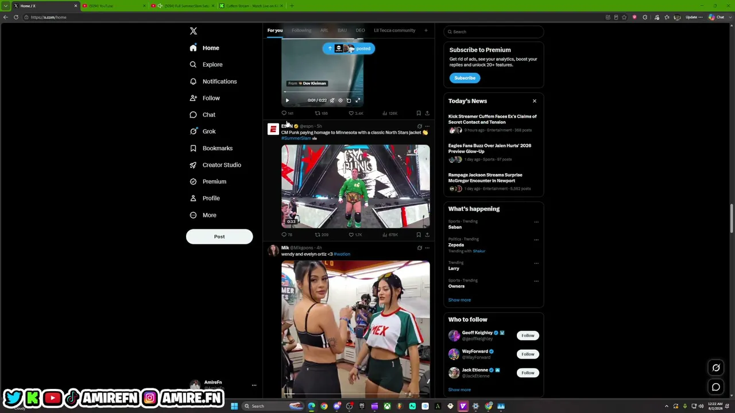This screenshot has height=413, width=735.
Task: Open AmireFn account switcher menu
Action: coord(254,385)
